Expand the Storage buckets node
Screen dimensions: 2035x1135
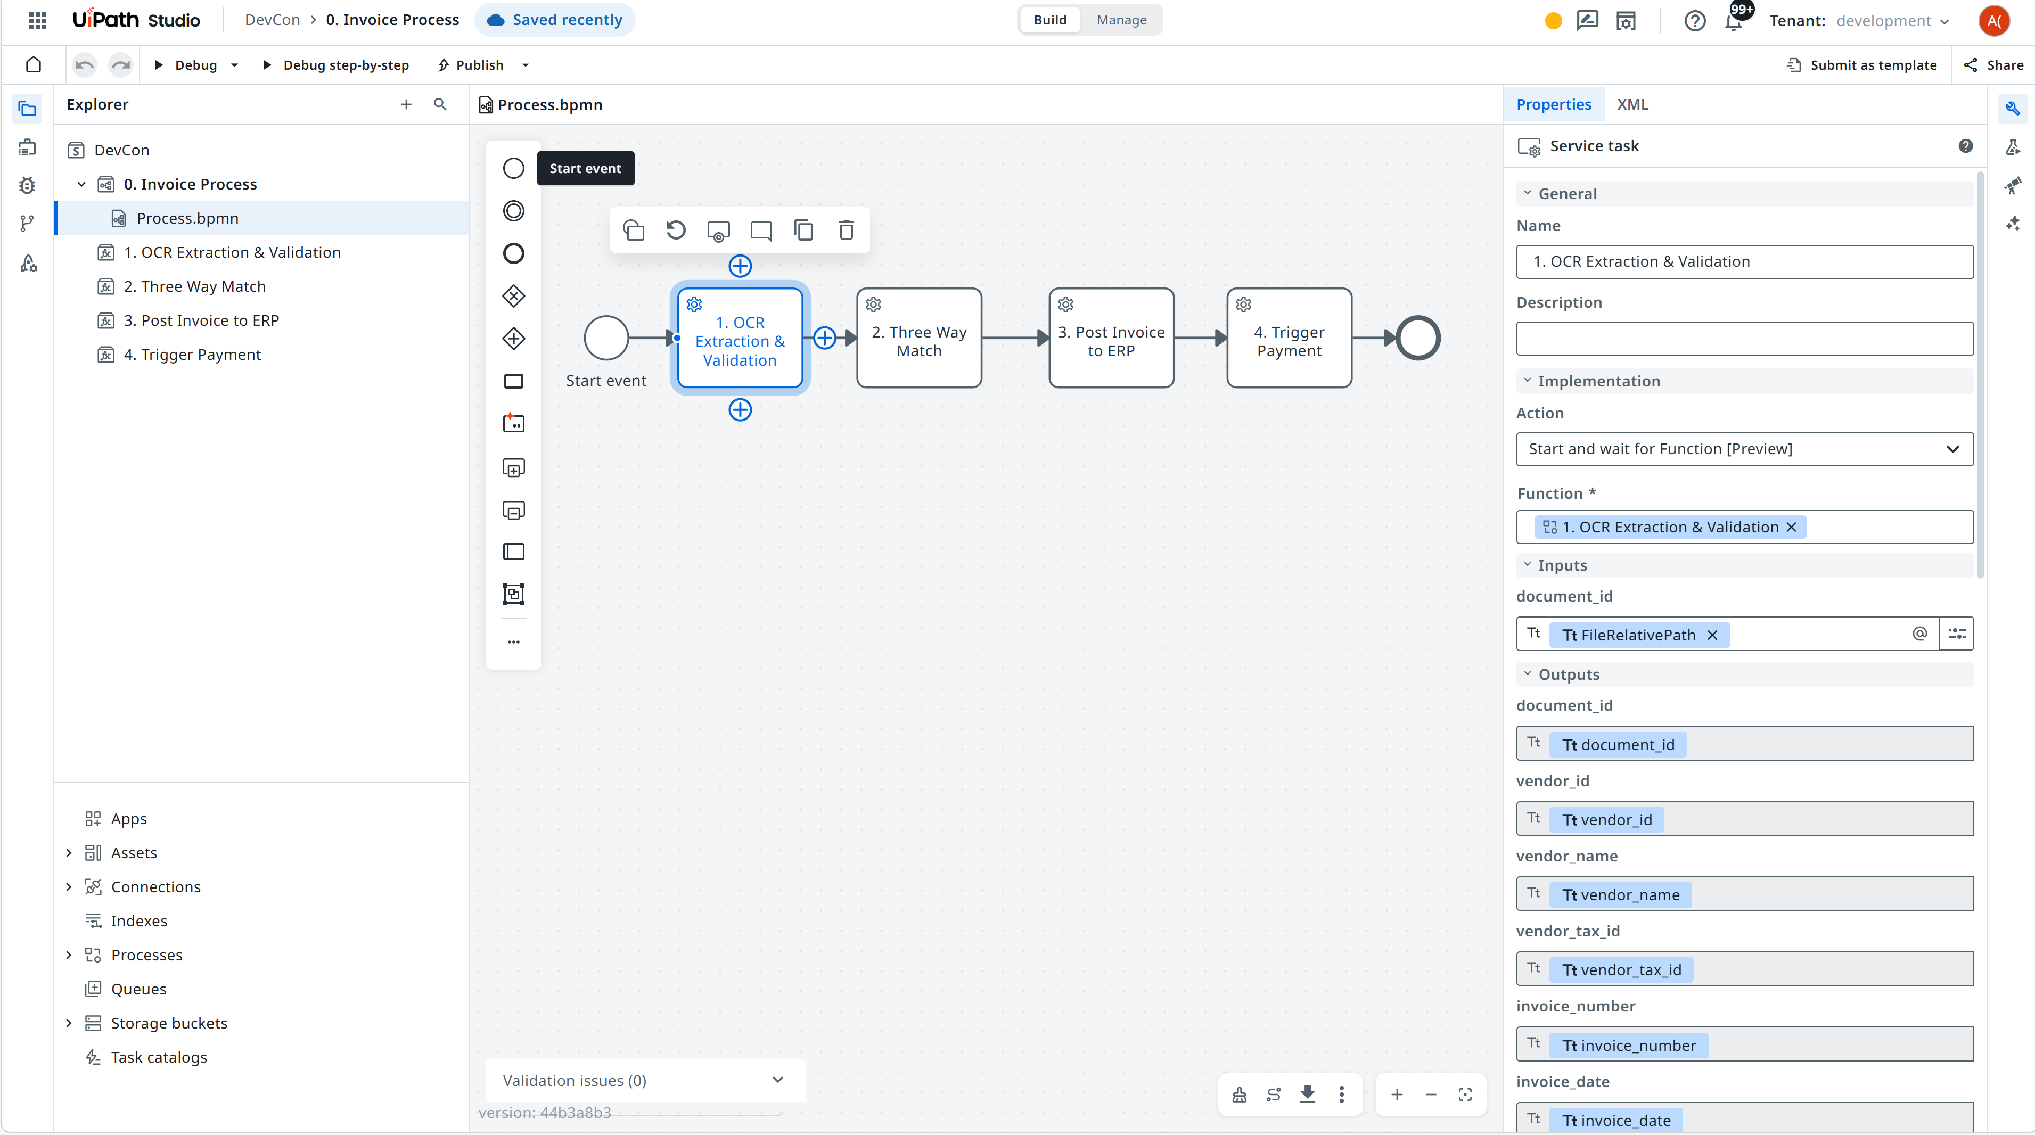(69, 1023)
